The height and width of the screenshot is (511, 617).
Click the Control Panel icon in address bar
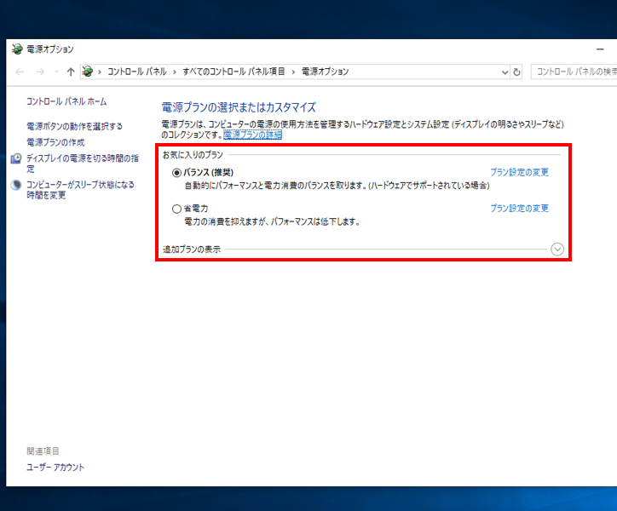pyautogui.click(x=88, y=72)
